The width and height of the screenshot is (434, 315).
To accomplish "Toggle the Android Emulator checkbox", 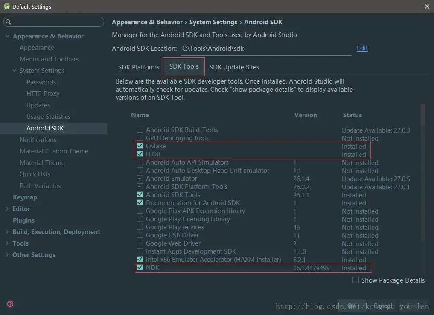I will [140, 178].
